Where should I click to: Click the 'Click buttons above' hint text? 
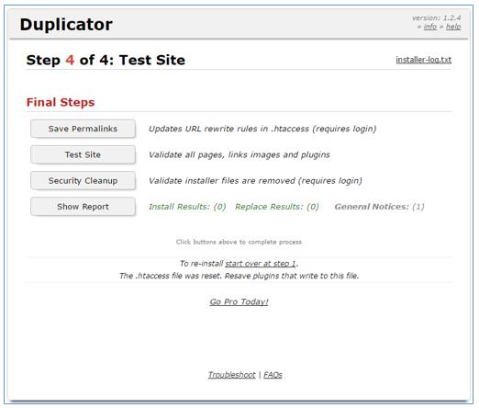pos(239,242)
